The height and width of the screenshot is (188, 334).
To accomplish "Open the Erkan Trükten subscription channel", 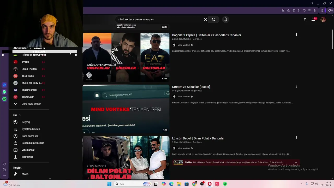I will (x=29, y=69).
